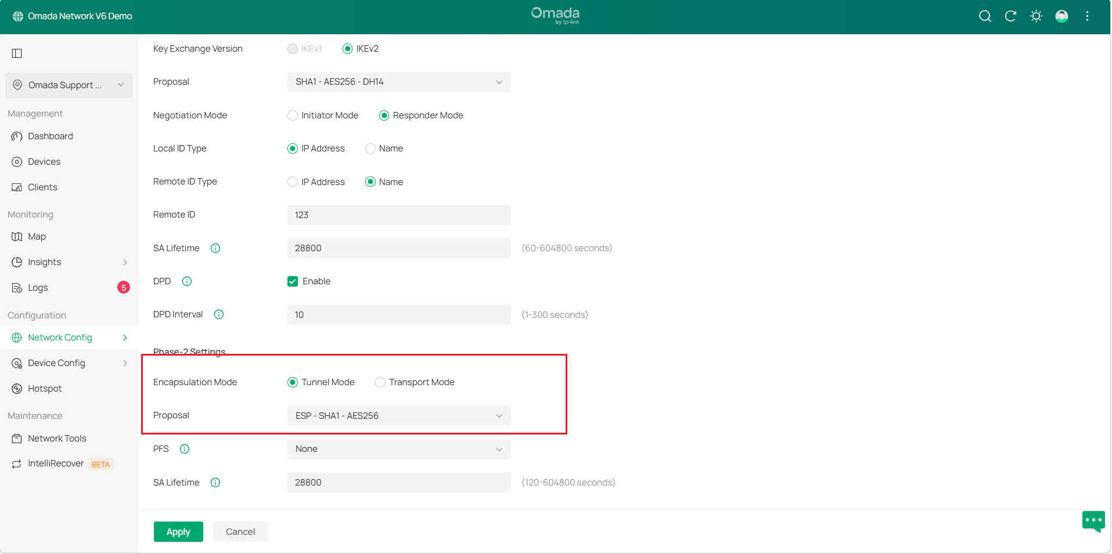Open the Map view

[x=37, y=236]
